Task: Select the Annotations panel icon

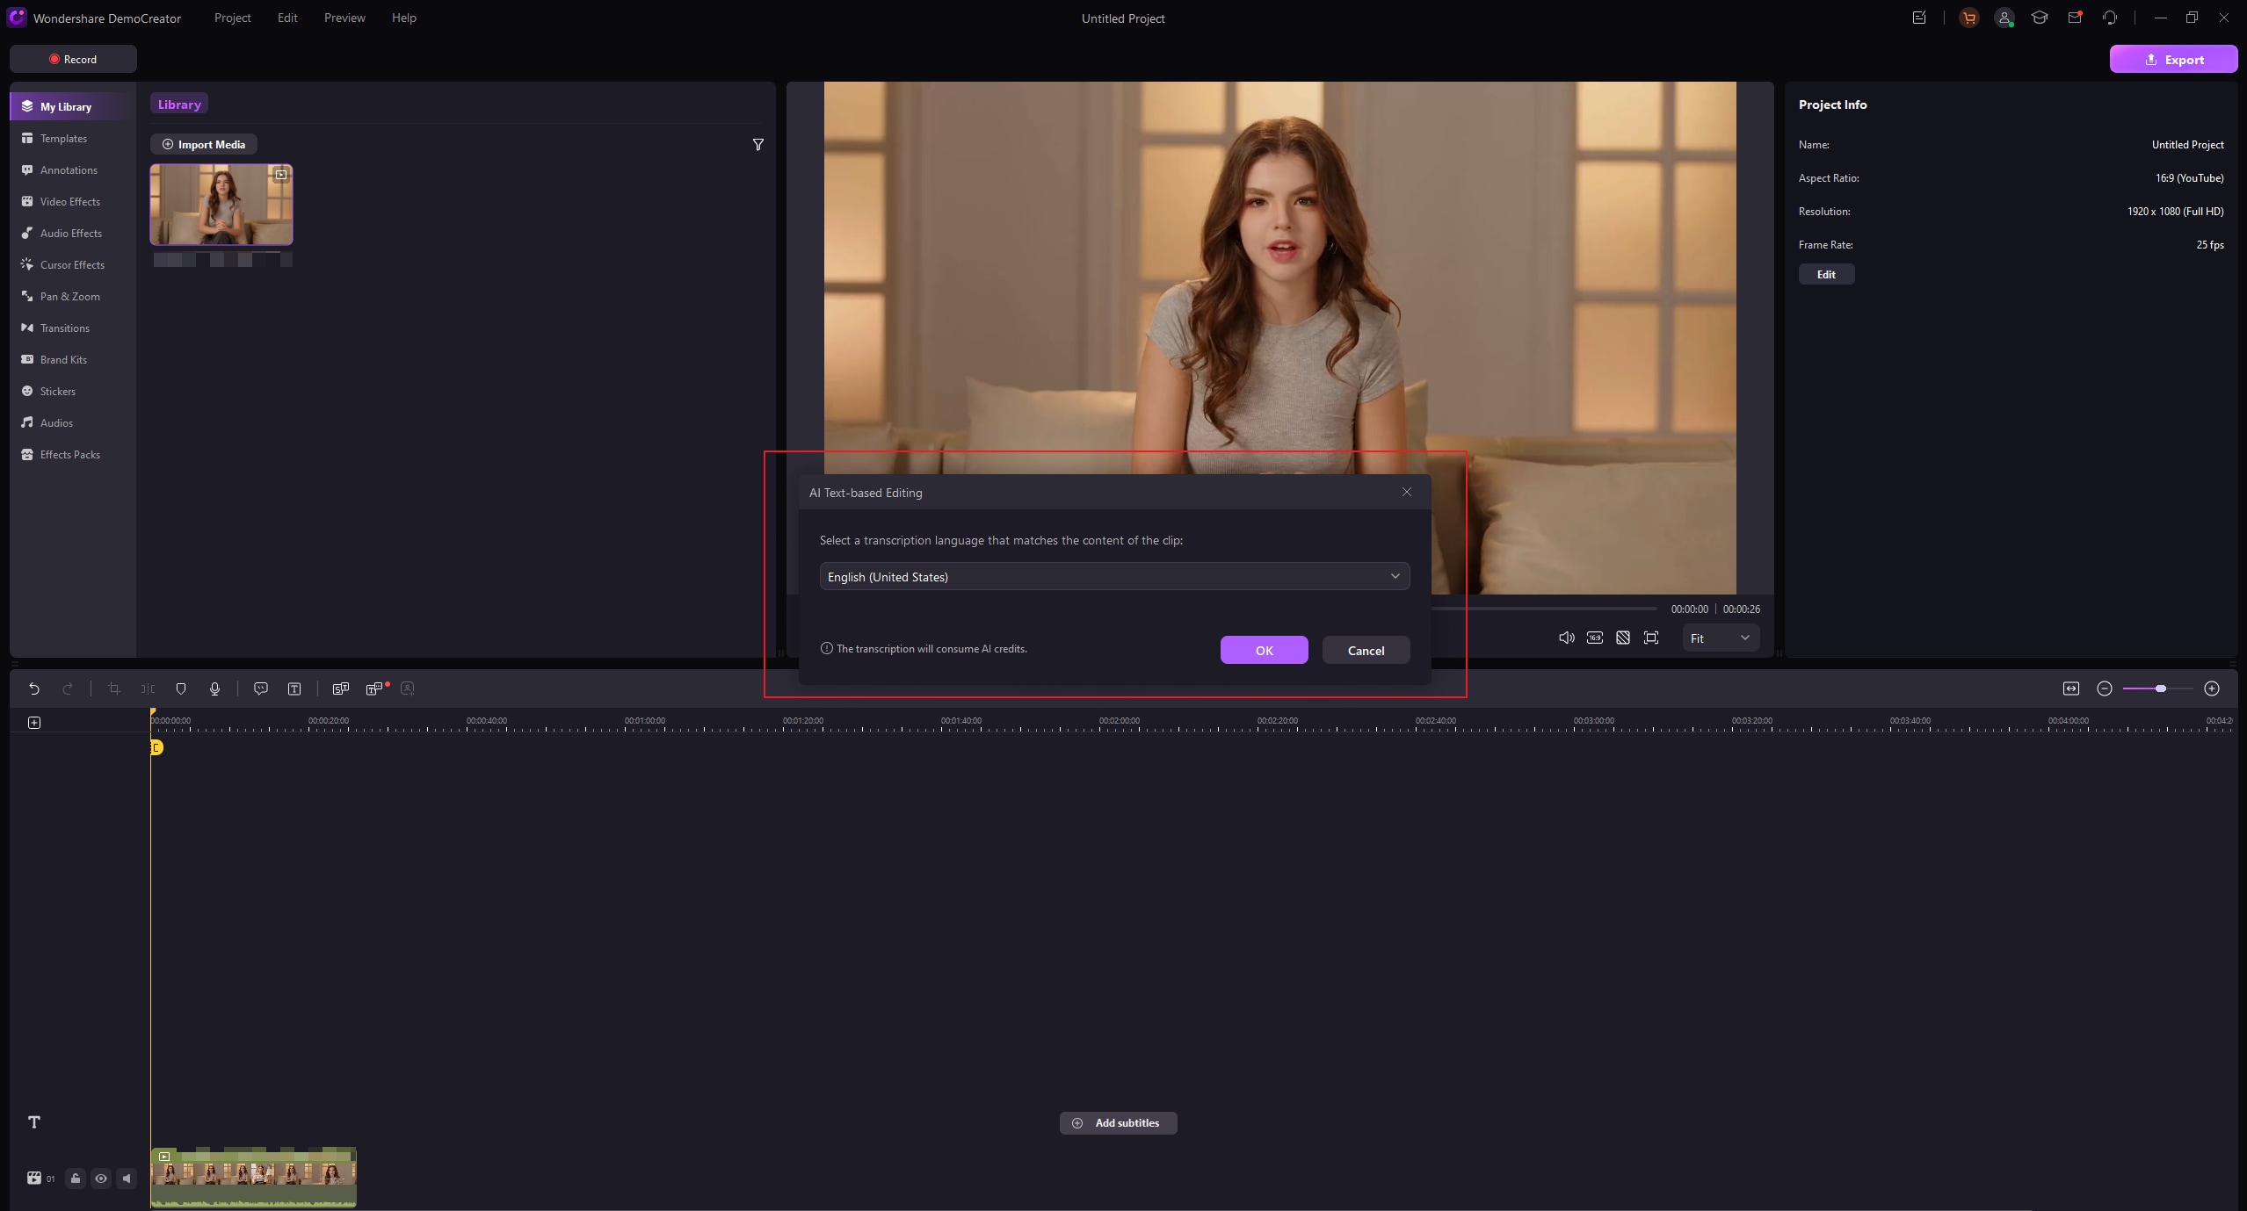Action: click(x=27, y=170)
